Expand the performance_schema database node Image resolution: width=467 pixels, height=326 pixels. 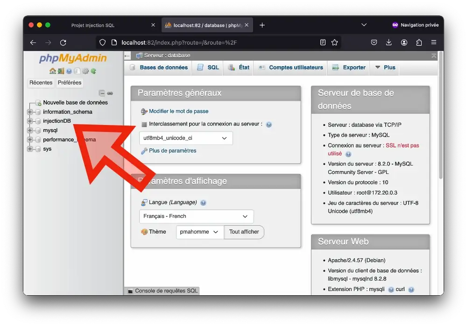pos(30,139)
